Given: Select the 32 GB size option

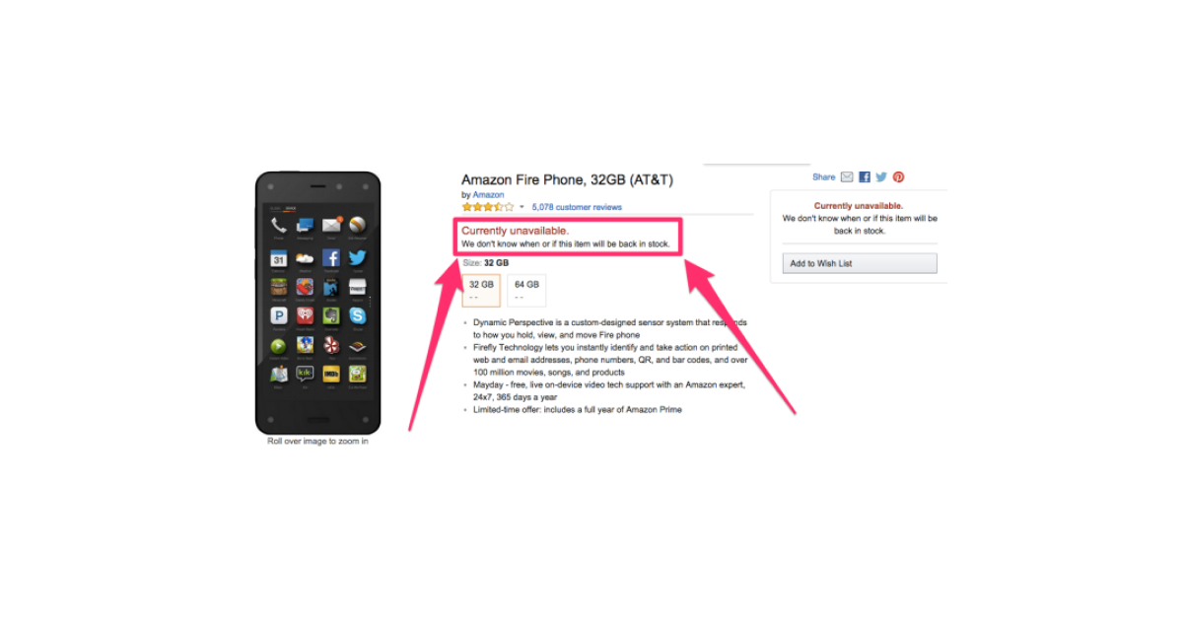Looking at the screenshot, I should [x=481, y=290].
